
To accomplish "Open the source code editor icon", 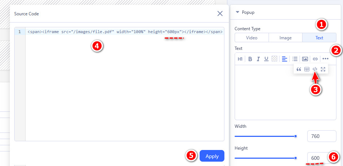I will click(315, 69).
